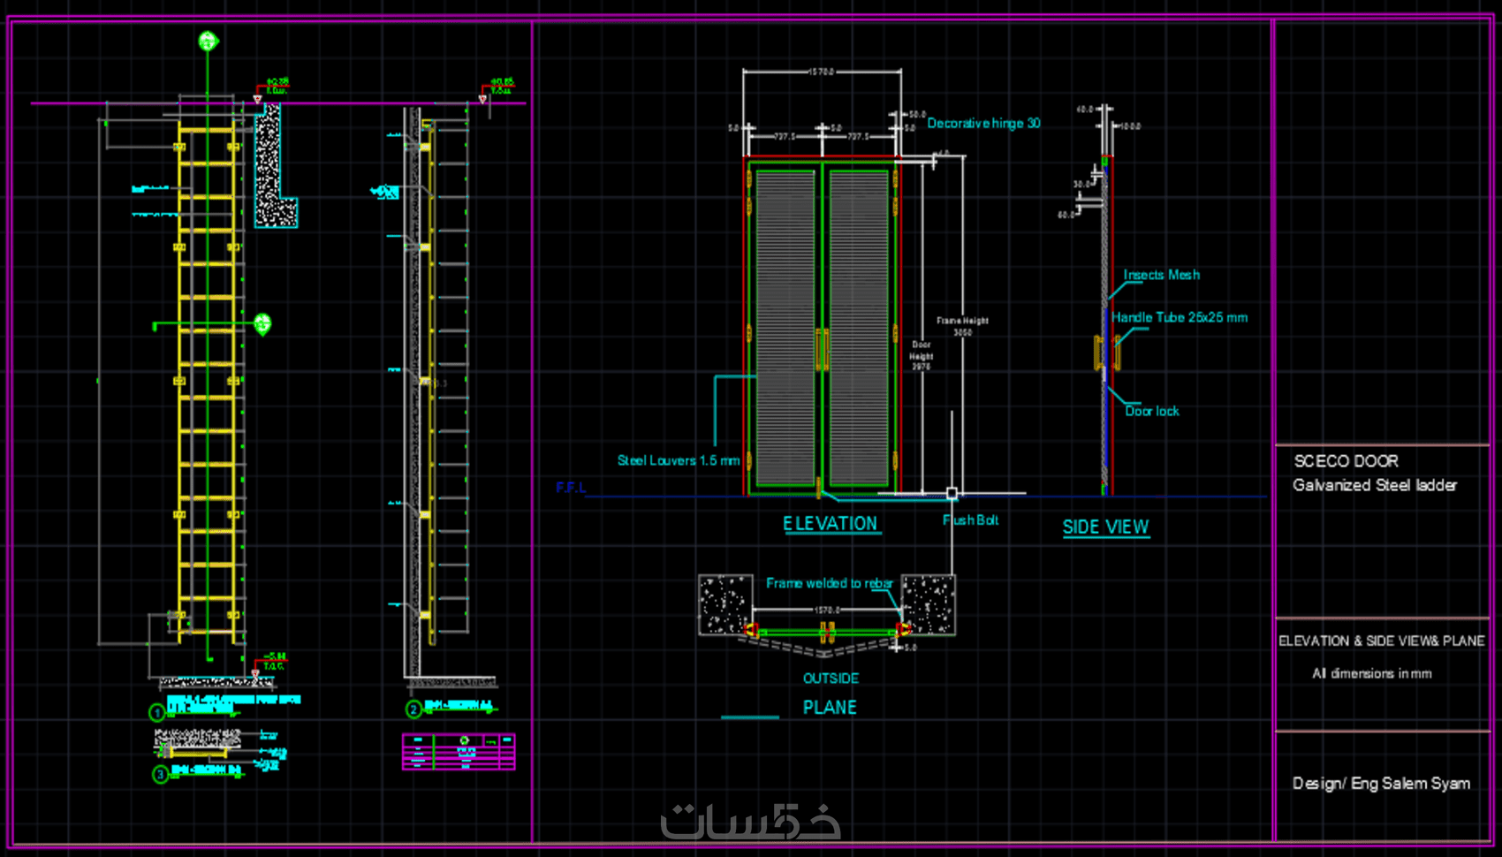The height and width of the screenshot is (857, 1502).
Task: Click the circled number 1 detail tag
Action: 157,712
